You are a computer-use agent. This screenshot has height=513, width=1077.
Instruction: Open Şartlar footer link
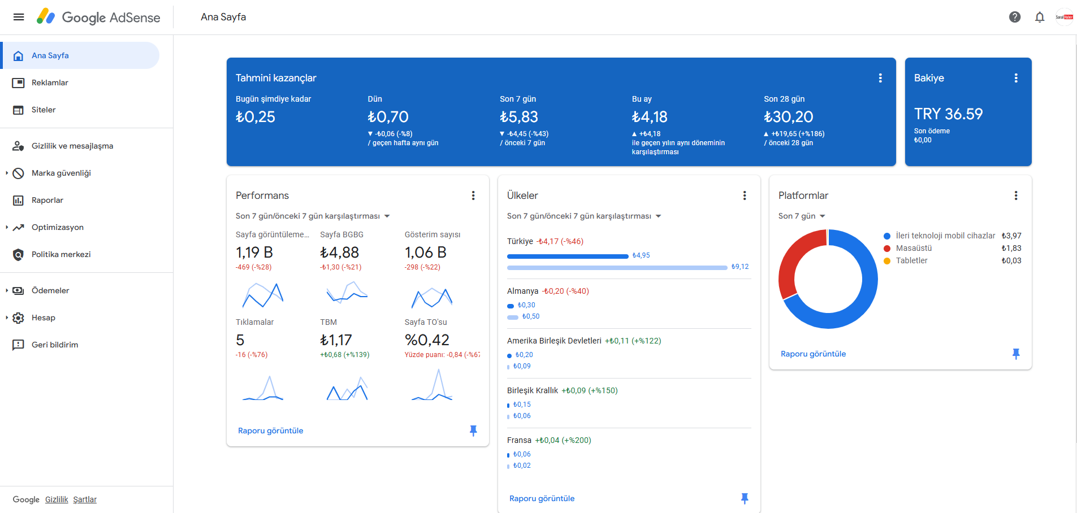click(x=85, y=499)
